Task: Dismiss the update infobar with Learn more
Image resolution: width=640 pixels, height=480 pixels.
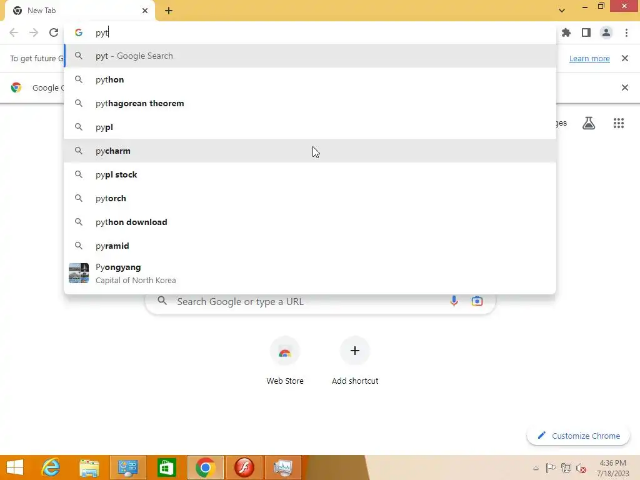Action: coord(625,58)
